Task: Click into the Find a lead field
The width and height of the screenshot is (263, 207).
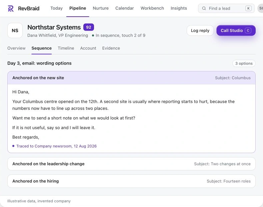Action: [x=226, y=8]
